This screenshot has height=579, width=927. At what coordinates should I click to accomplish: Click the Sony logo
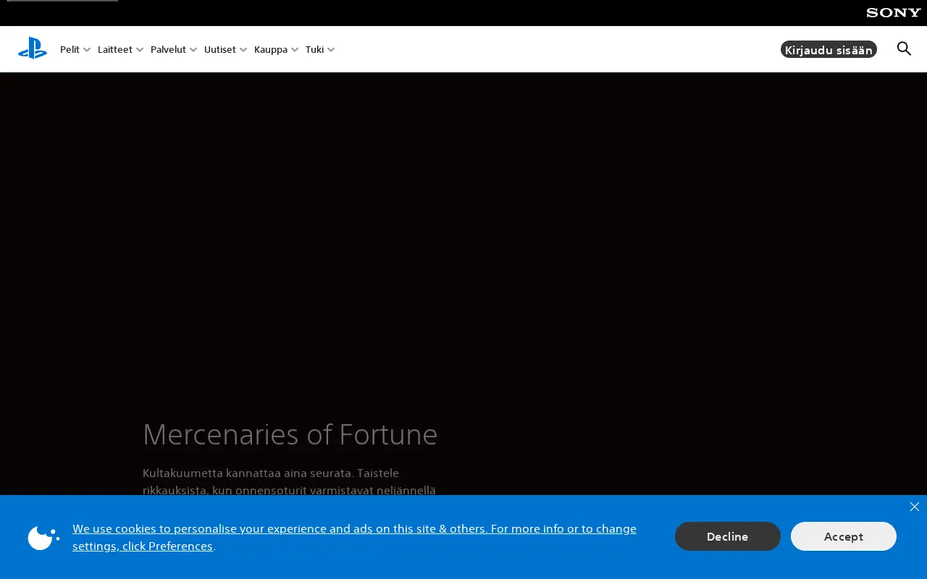894,12
